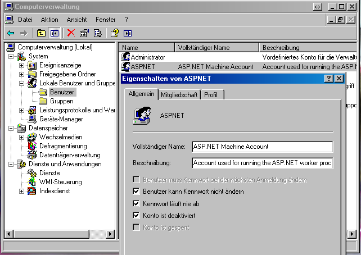This screenshot has width=361, height=255.
Task: Expand the Indexdienst node
Action: coord(21,191)
